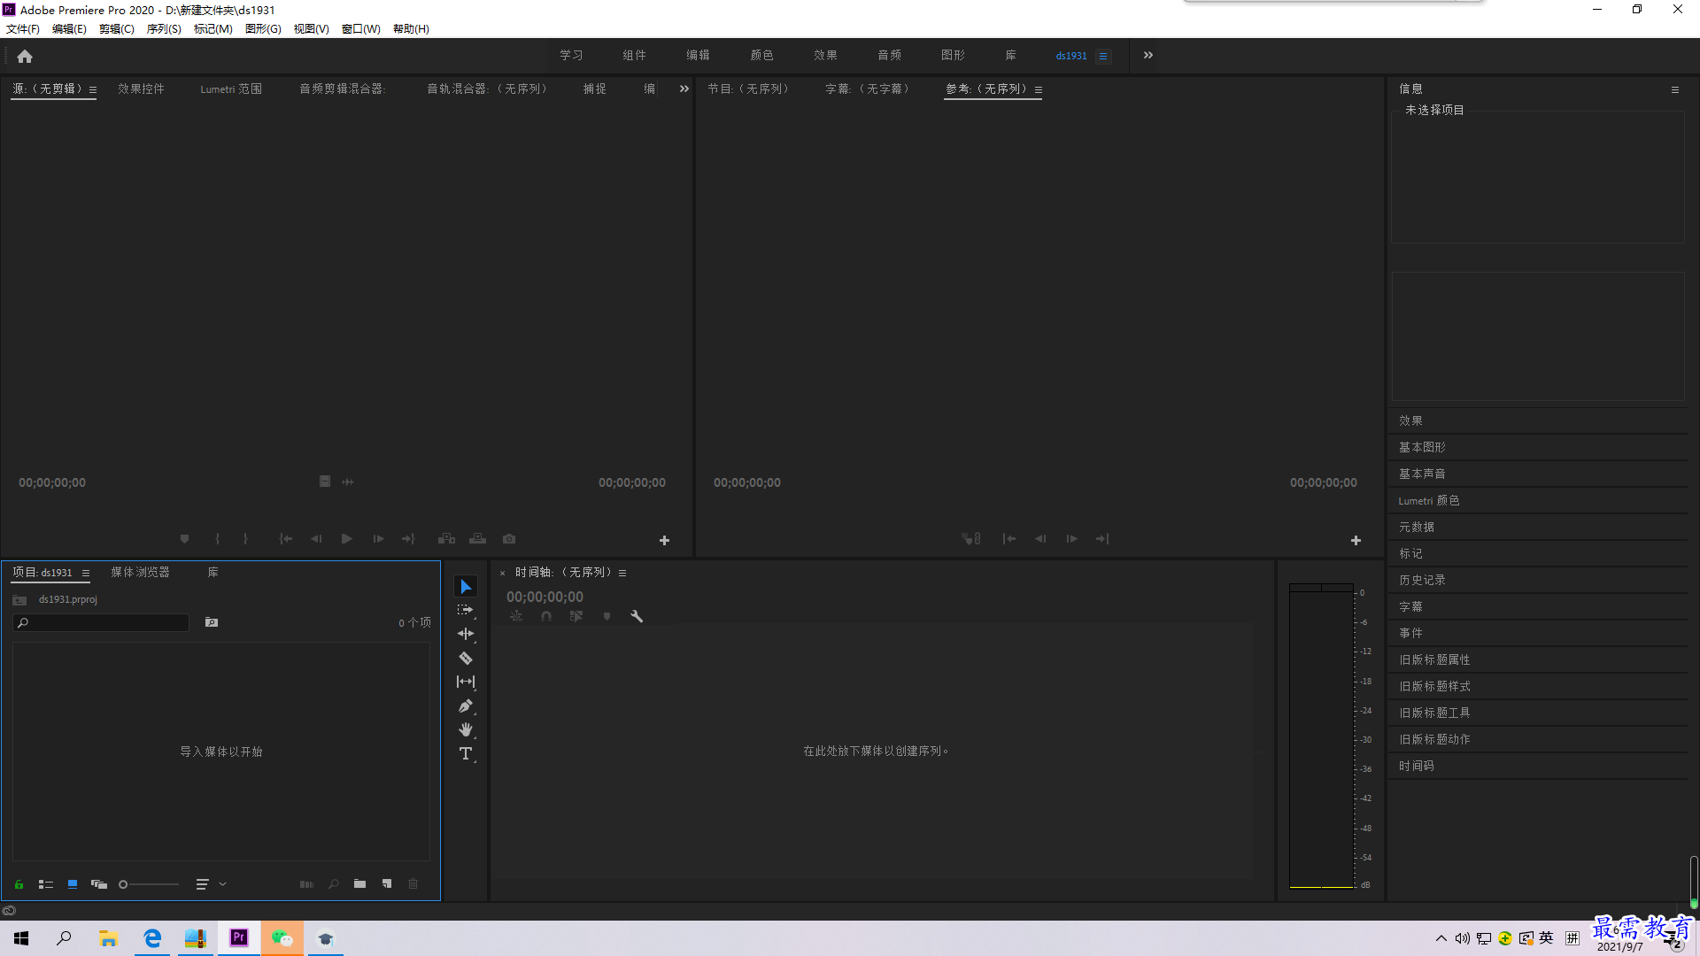Switch to 颜色 workspace
1700x956 pixels.
[762, 55]
